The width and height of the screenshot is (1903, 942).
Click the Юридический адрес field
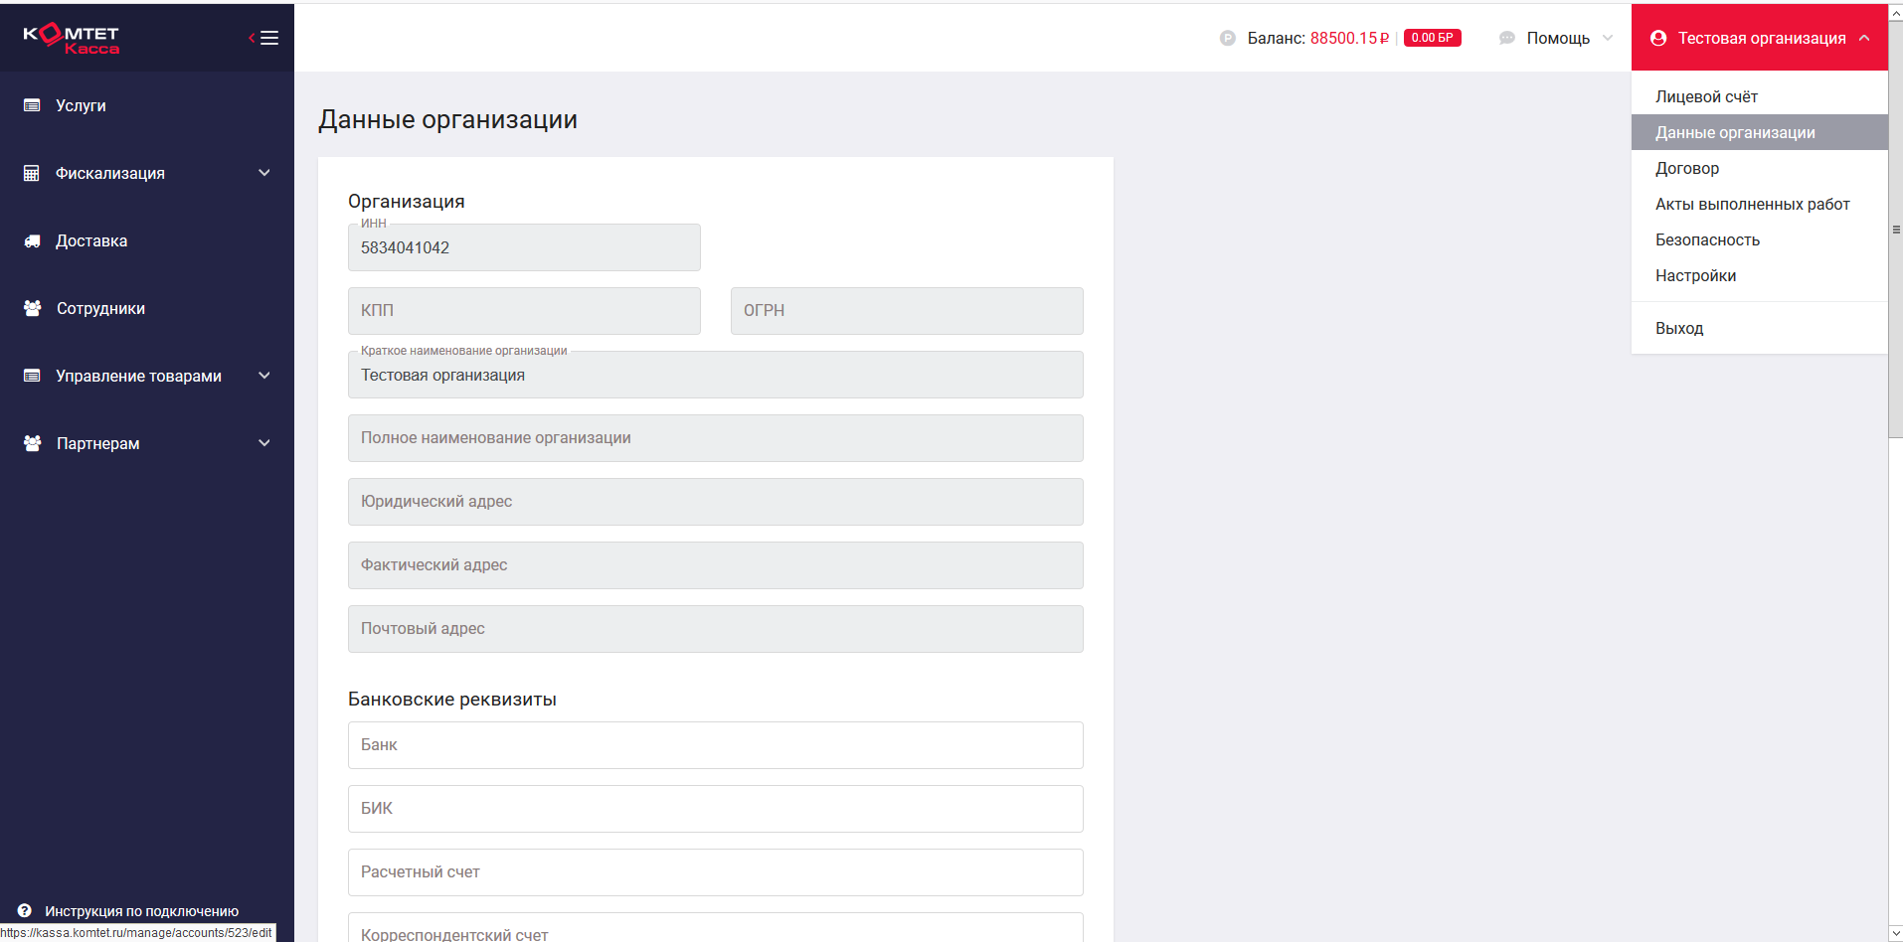click(716, 502)
